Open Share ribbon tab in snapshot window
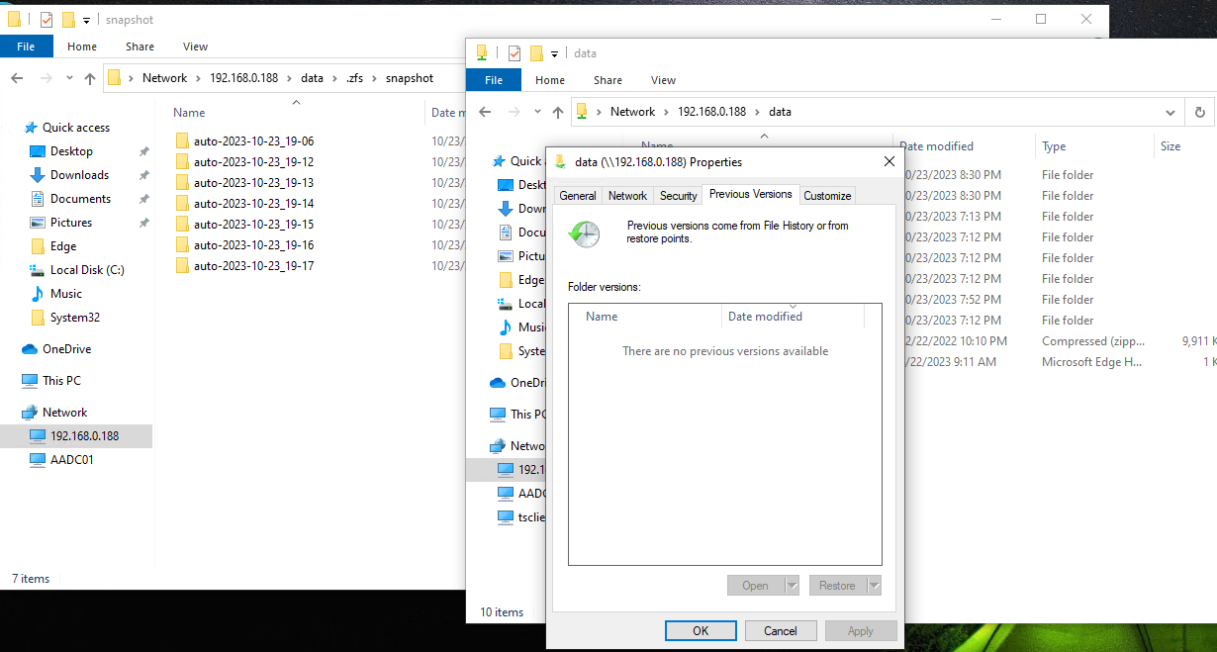This screenshot has width=1217, height=652. pos(140,47)
